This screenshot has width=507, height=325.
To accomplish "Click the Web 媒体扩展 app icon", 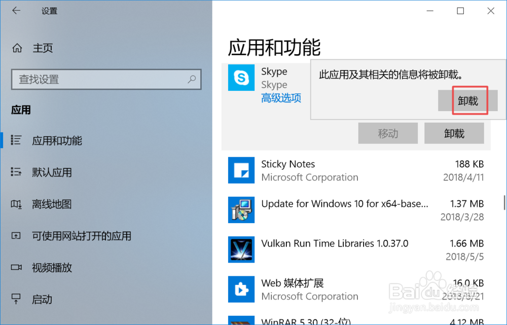I will pos(241,289).
